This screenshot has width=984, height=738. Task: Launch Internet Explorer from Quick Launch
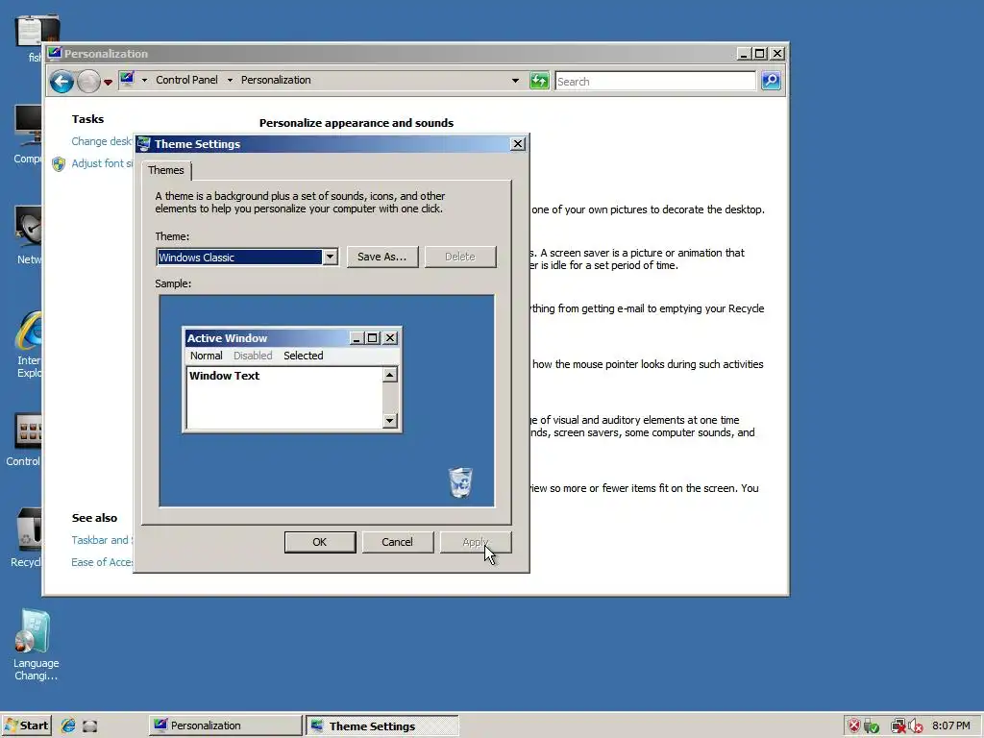68,726
